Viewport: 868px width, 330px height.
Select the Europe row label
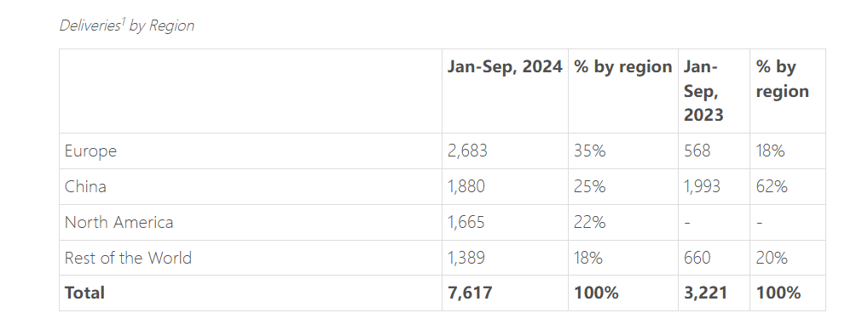[x=90, y=151]
